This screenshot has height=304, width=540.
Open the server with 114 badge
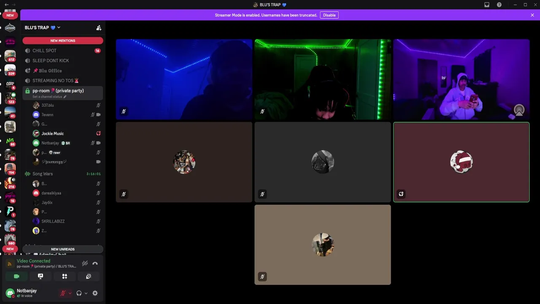coord(10,168)
